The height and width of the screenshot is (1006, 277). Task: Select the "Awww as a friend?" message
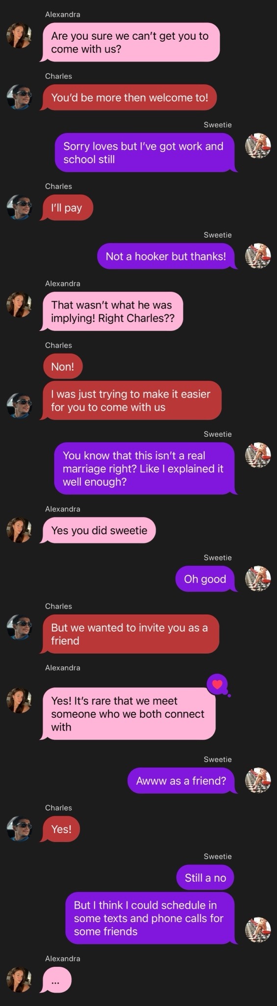coord(181,781)
